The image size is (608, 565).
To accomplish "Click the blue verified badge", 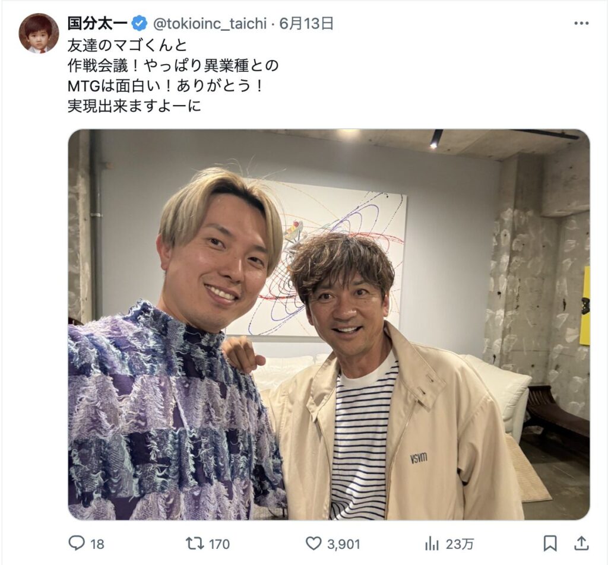I will [139, 24].
